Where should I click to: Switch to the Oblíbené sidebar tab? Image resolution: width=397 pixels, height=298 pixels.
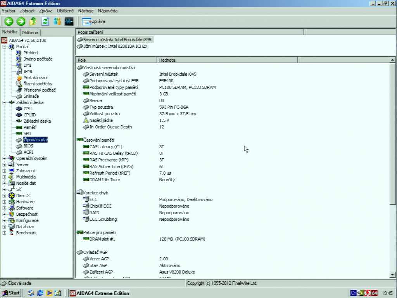tap(30, 33)
